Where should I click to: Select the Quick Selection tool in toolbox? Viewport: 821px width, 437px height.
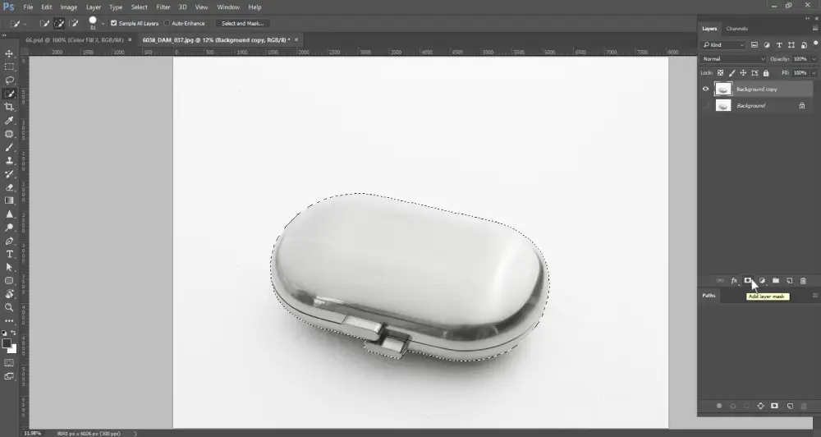(x=9, y=94)
